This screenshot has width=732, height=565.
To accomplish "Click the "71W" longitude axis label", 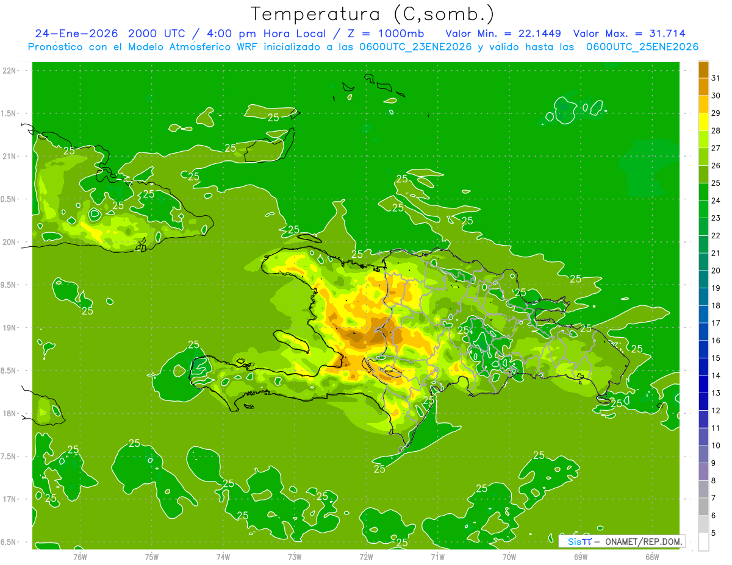I will pyautogui.click(x=437, y=556).
